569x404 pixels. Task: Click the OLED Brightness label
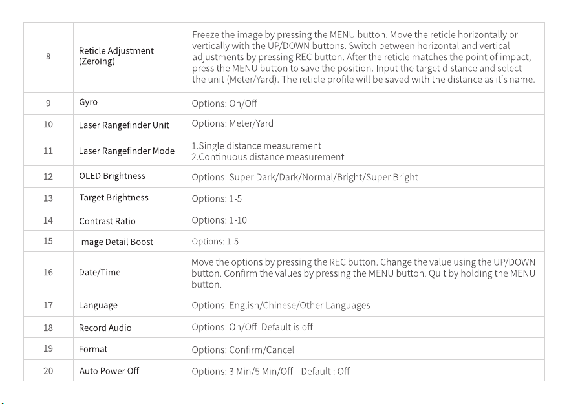click(x=112, y=176)
